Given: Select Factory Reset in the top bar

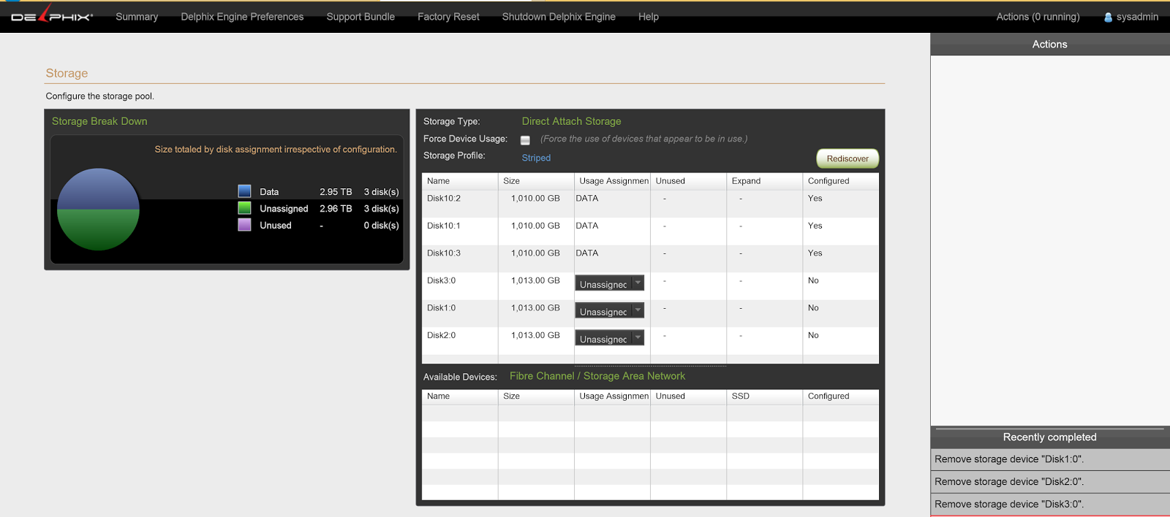Looking at the screenshot, I should click(x=448, y=17).
